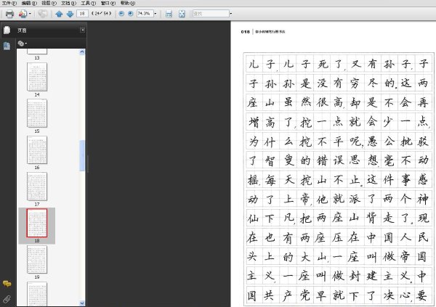
Task: Click the zoom field showing 74.3%
Action: point(145,13)
